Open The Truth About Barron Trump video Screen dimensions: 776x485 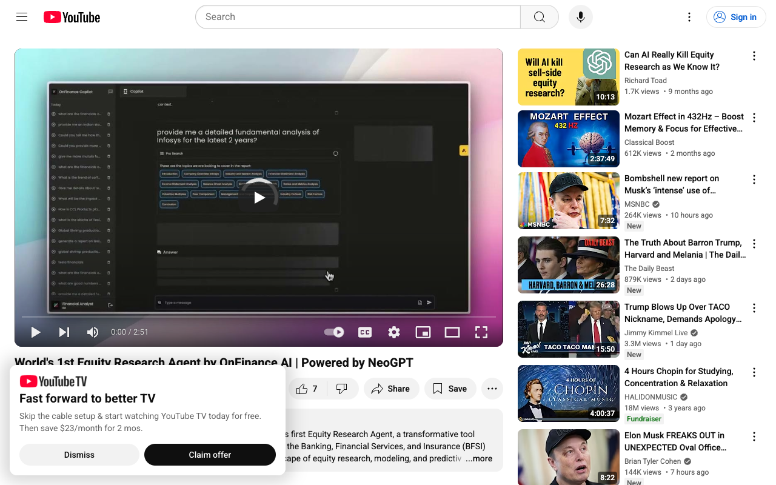click(684, 249)
